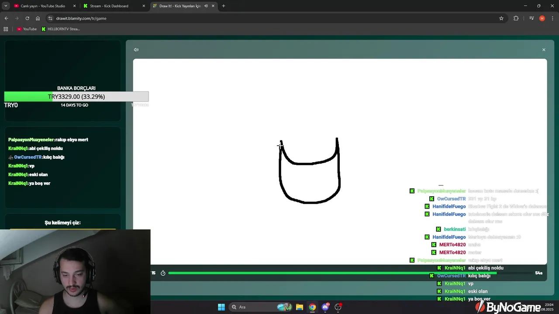View site information icon in address bar
The image size is (559, 314).
coord(50,18)
